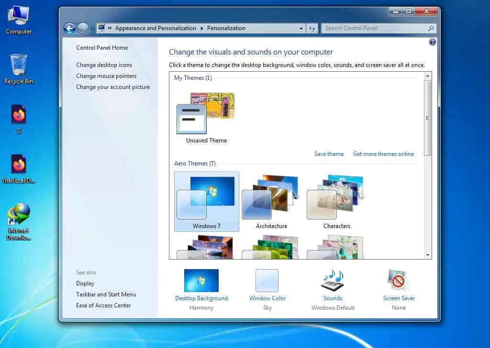
Task: Open the Computer desktop icon
Action: coord(19,20)
